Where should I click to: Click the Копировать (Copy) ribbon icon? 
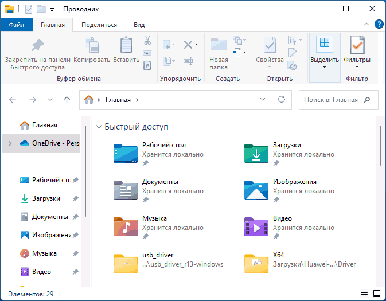[92, 45]
